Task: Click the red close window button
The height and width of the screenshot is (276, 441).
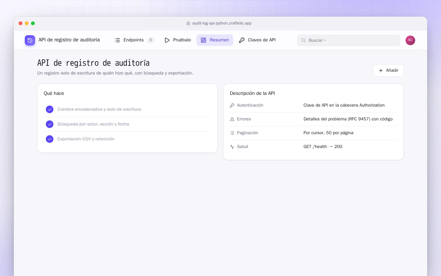Action: pyautogui.click(x=21, y=23)
